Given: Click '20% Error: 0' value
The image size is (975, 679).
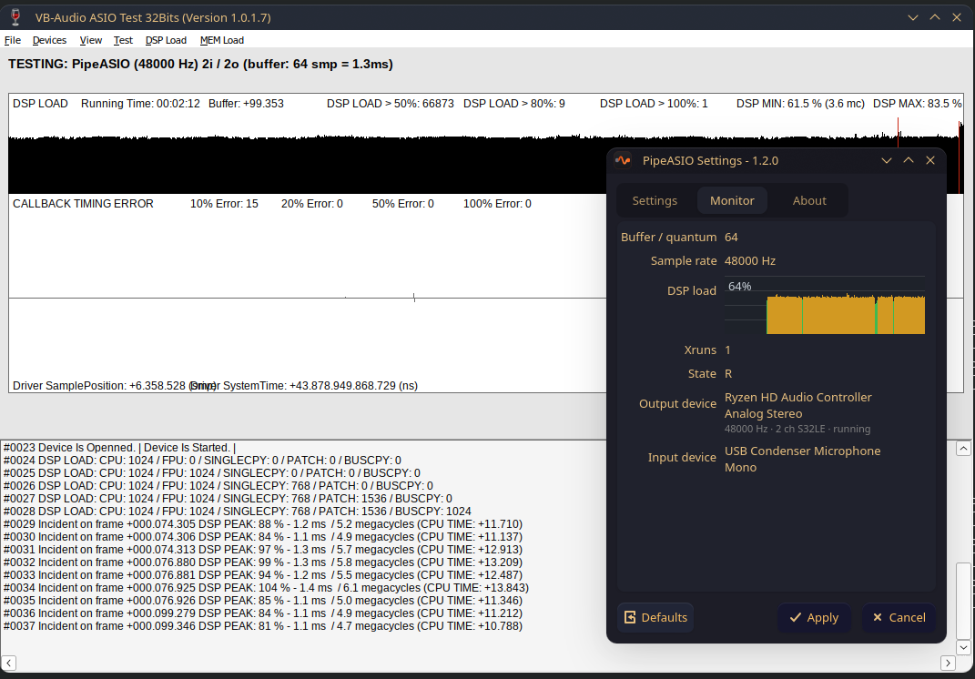Looking at the screenshot, I should click(312, 204).
